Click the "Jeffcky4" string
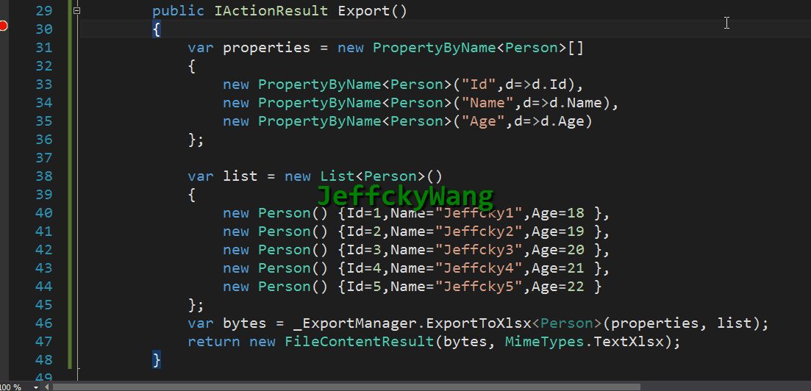The width and height of the screenshot is (811, 391). (x=479, y=268)
